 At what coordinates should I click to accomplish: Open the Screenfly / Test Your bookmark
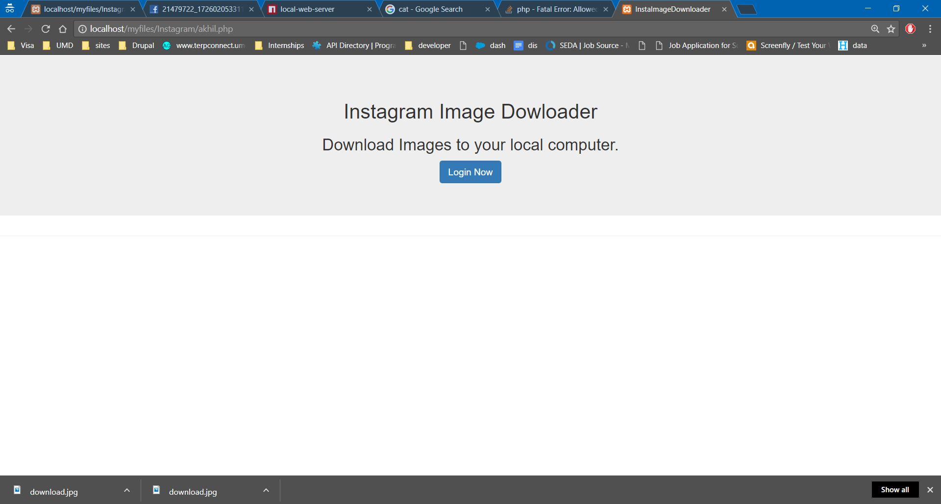pyautogui.click(x=788, y=46)
